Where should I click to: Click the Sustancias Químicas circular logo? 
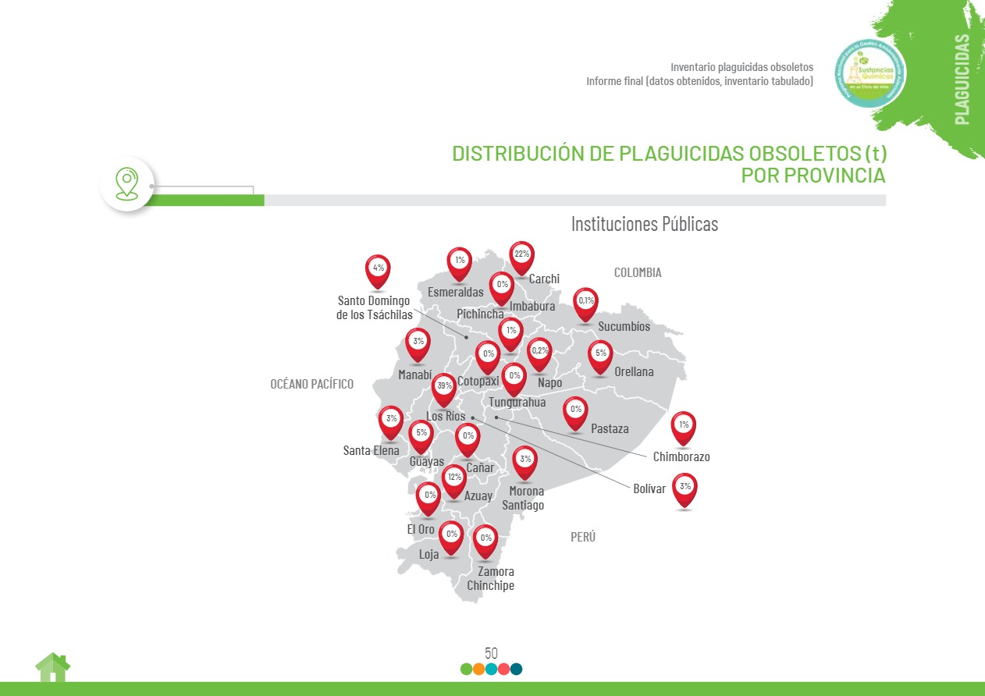869,73
